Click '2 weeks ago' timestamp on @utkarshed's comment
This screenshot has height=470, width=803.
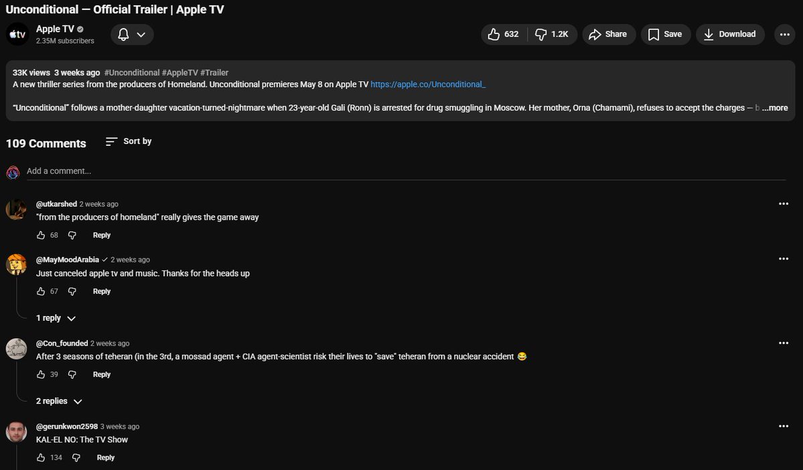tap(99, 204)
